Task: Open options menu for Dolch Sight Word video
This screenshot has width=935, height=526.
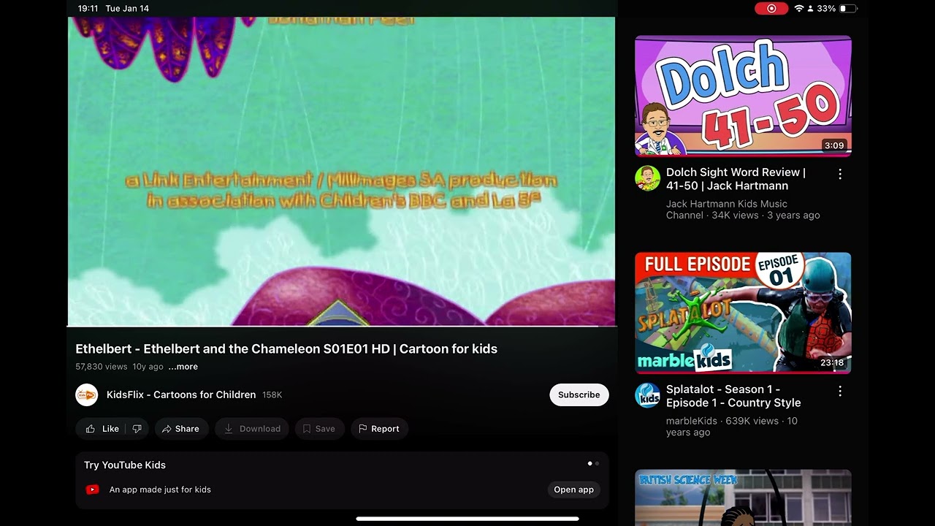Action: 840,174
